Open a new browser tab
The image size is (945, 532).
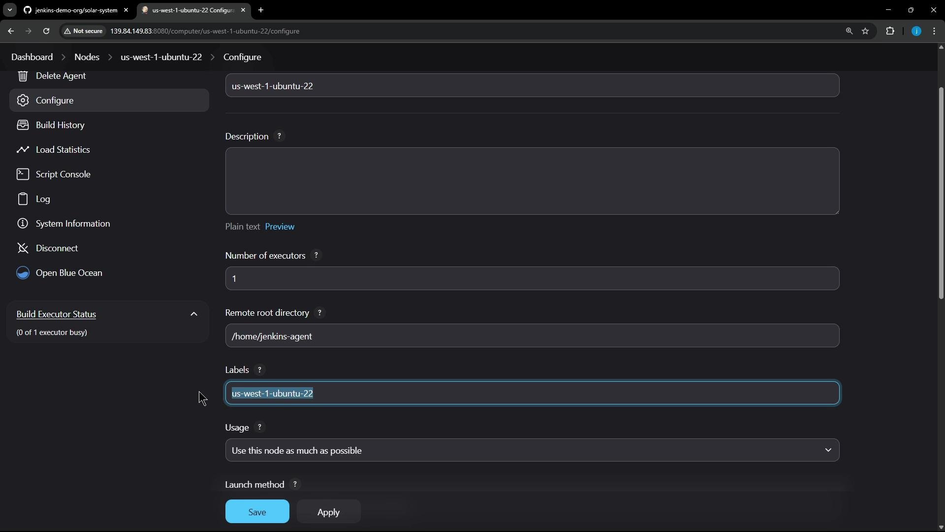click(261, 10)
